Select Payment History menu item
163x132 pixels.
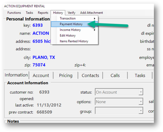71,24
